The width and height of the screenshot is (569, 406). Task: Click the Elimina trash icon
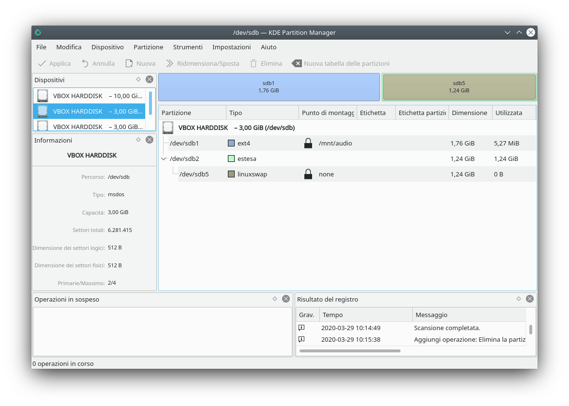[x=254, y=63]
